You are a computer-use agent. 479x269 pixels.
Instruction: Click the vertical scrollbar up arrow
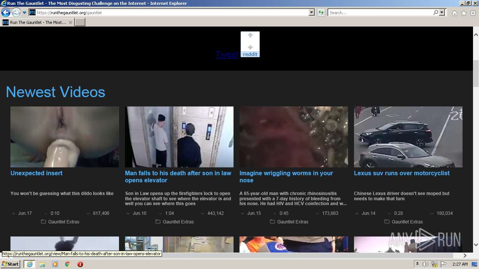476,35
